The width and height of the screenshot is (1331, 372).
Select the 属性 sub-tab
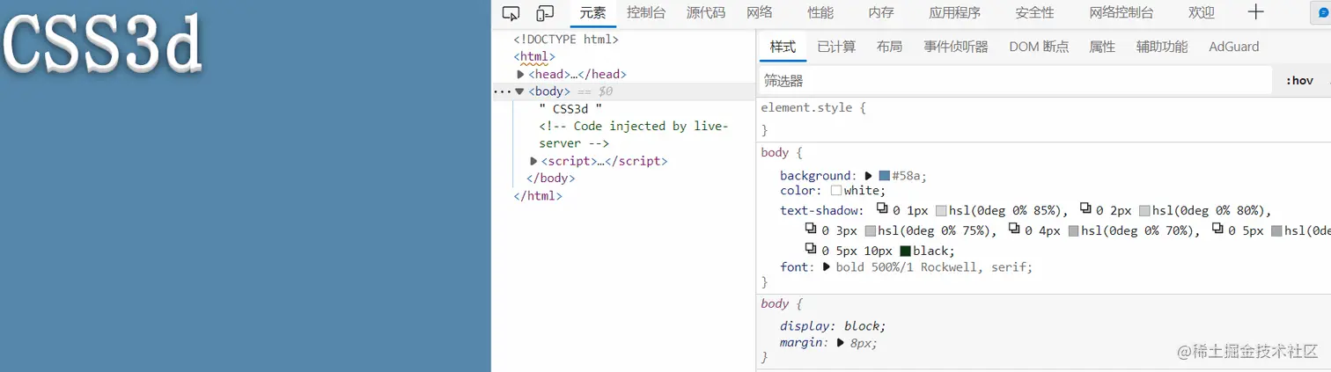tap(1102, 47)
